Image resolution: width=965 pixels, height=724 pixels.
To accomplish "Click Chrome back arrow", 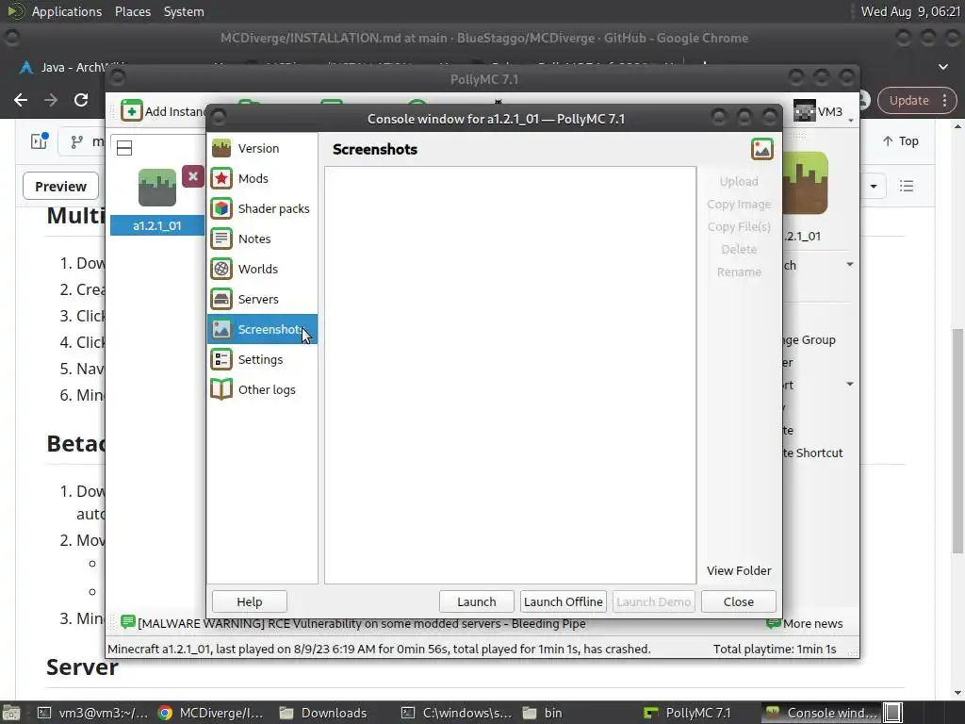I will [21, 100].
